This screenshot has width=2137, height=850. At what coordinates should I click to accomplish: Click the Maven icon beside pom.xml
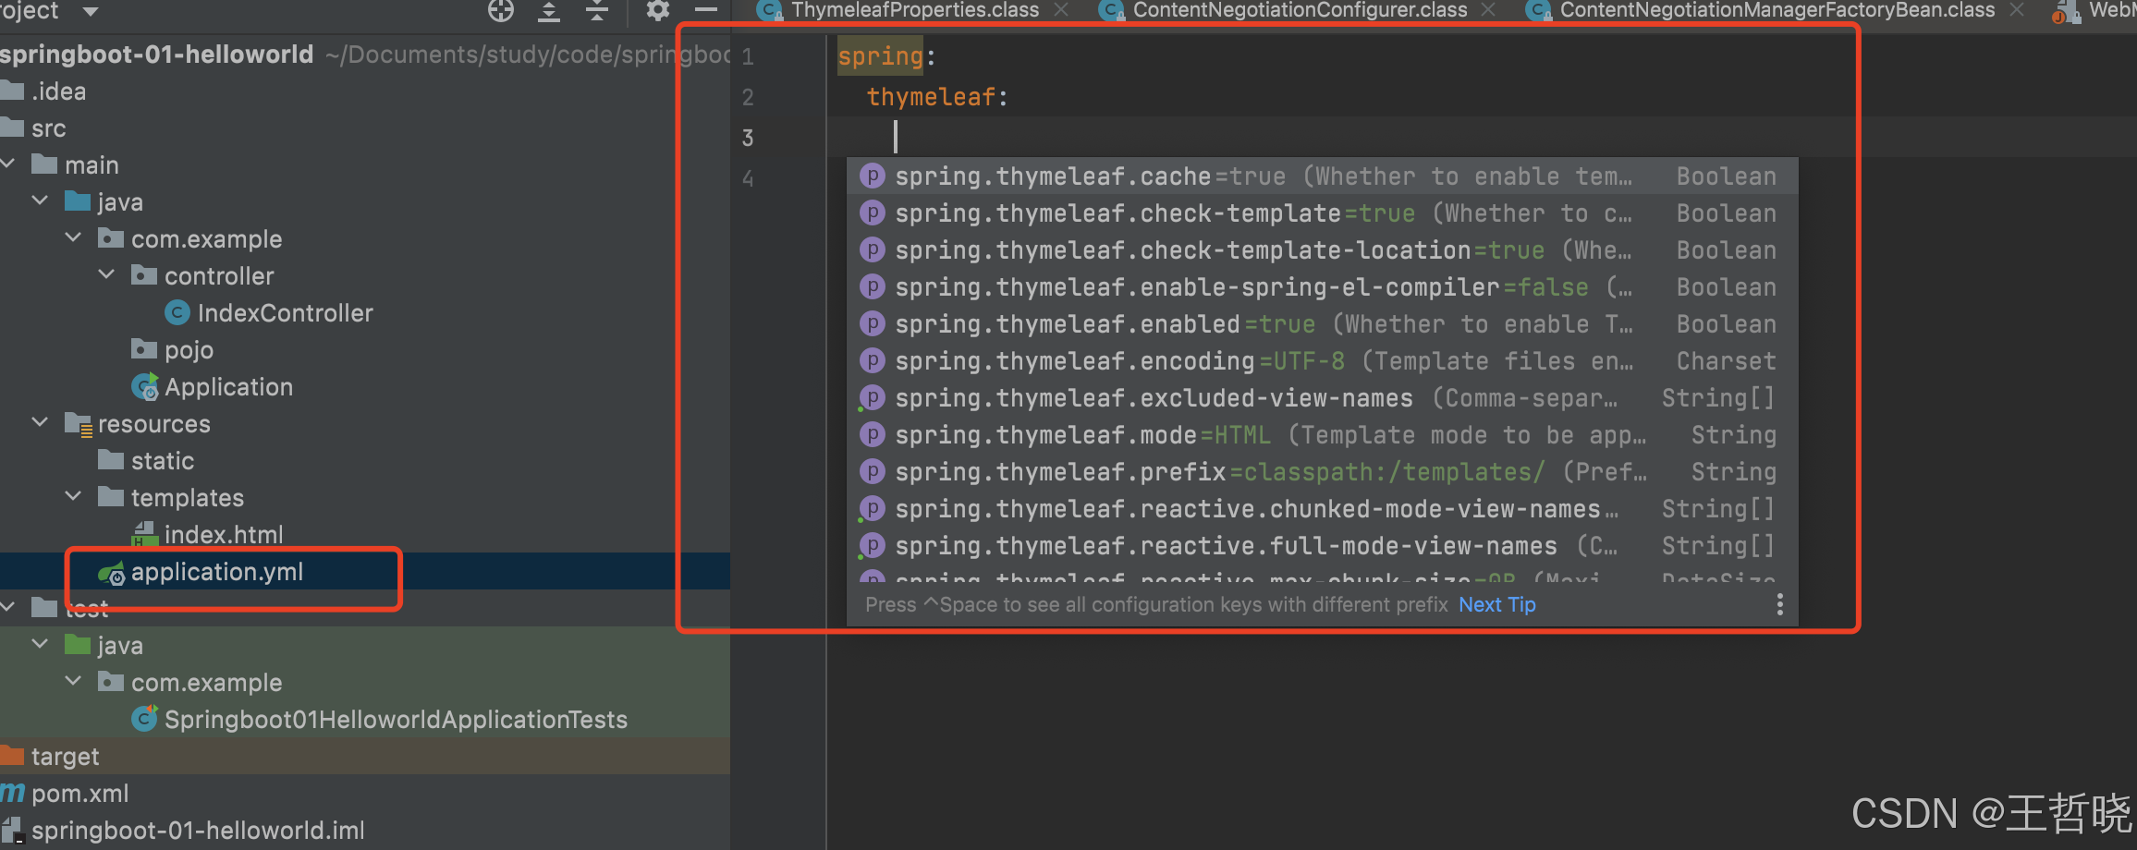click(10, 793)
